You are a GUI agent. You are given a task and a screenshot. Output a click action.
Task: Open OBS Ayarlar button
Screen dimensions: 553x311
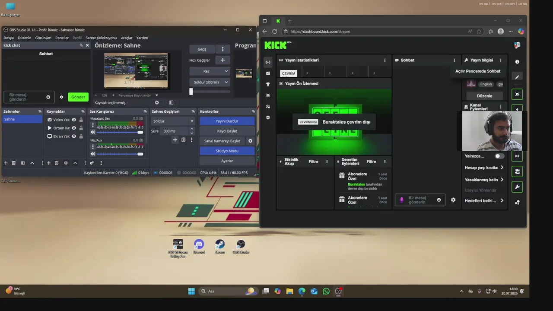[x=227, y=161]
